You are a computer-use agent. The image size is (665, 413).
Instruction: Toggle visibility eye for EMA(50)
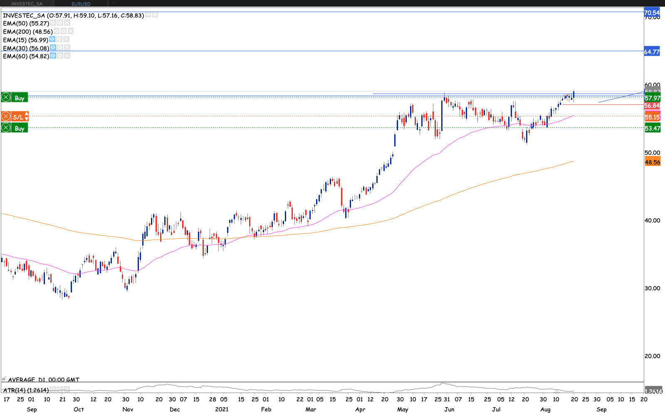coord(53,23)
